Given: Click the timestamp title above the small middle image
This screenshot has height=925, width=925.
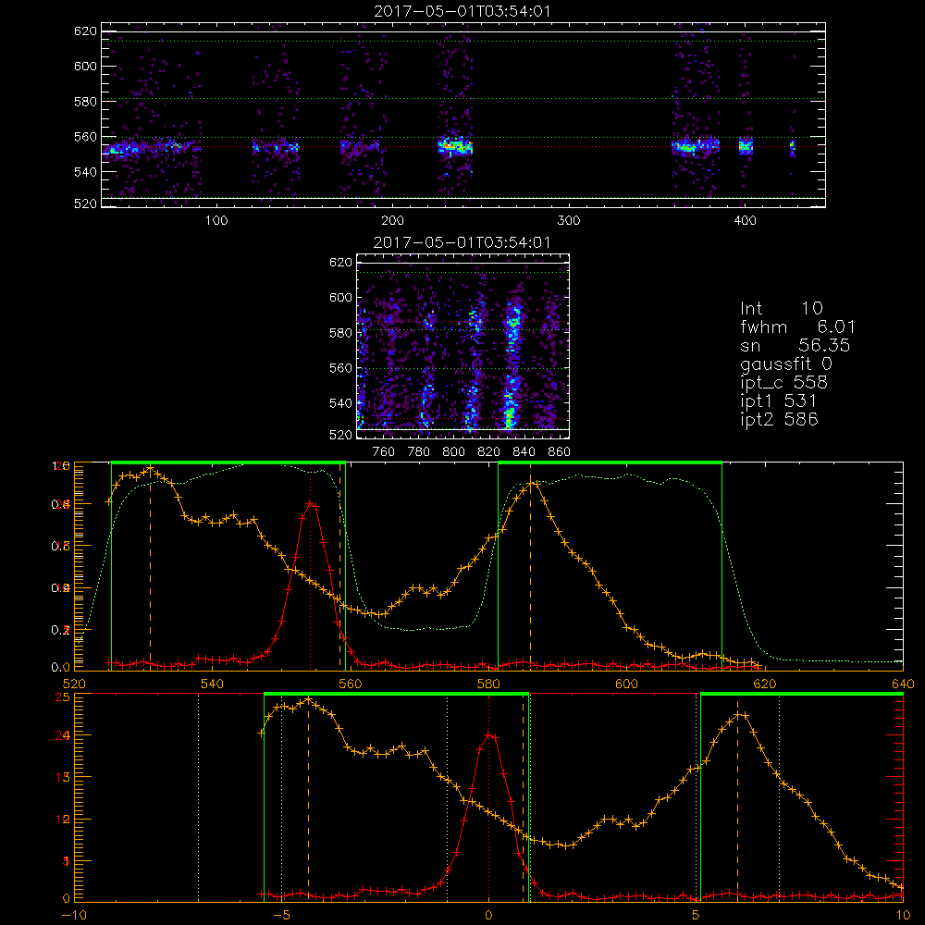Looking at the screenshot, I should tap(462, 242).
